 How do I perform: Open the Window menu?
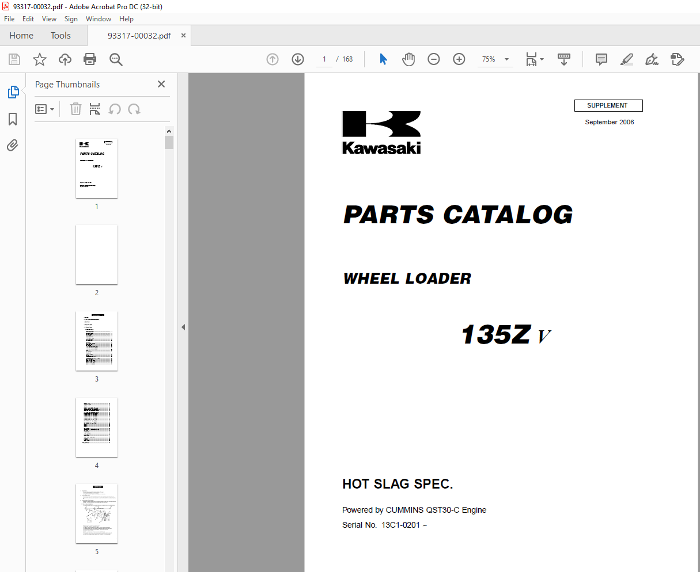point(99,19)
